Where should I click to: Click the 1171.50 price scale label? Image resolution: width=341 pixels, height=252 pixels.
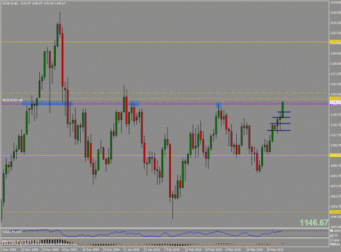click(x=335, y=74)
